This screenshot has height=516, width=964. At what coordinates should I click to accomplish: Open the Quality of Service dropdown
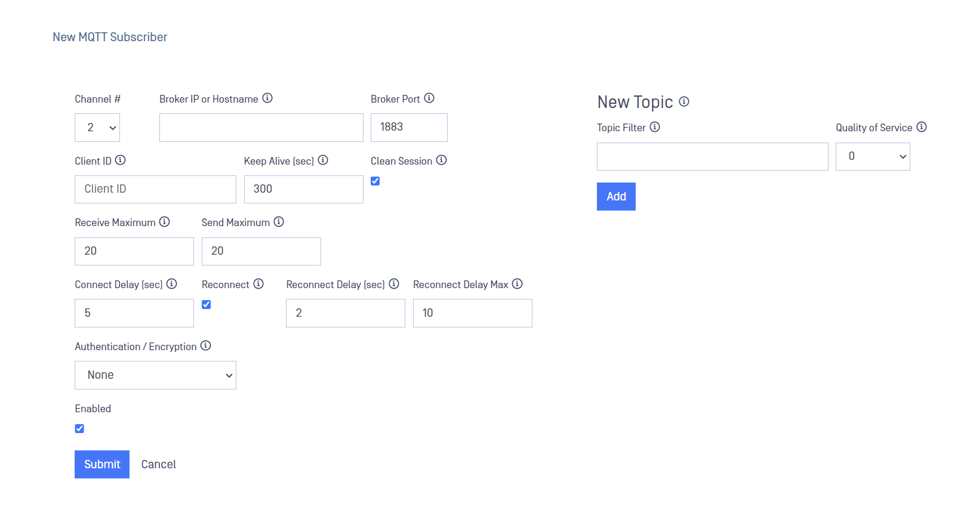tap(873, 156)
